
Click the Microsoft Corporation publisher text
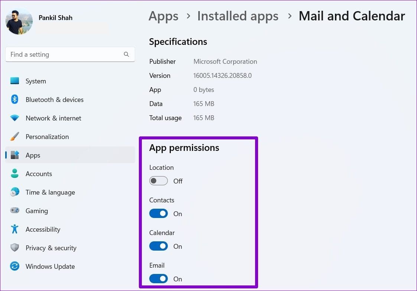[x=225, y=62]
